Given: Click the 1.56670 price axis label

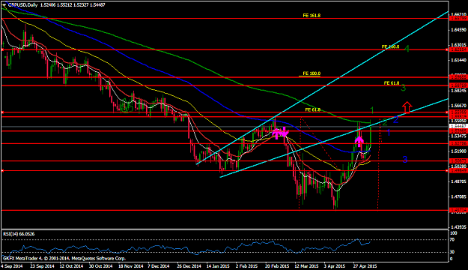Looking at the screenshot, I should coord(459,106).
